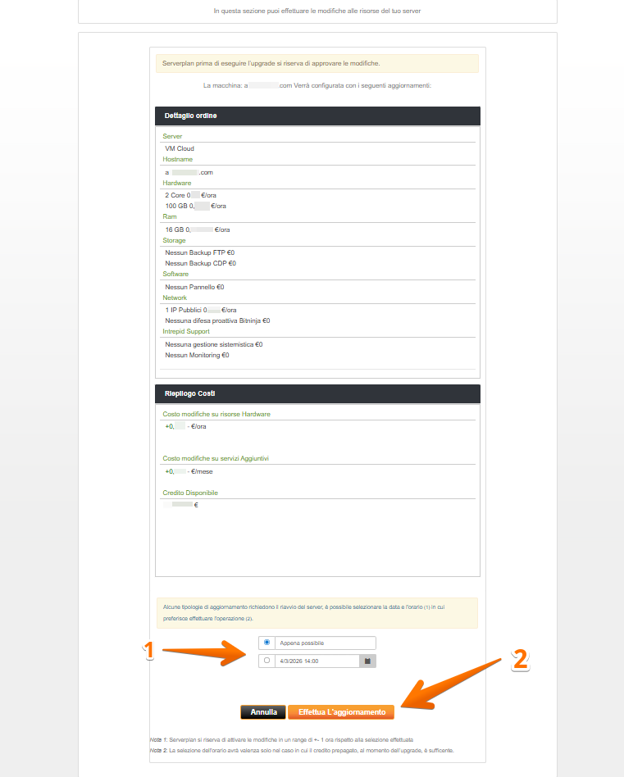Click the server restart warning notice

317,612
